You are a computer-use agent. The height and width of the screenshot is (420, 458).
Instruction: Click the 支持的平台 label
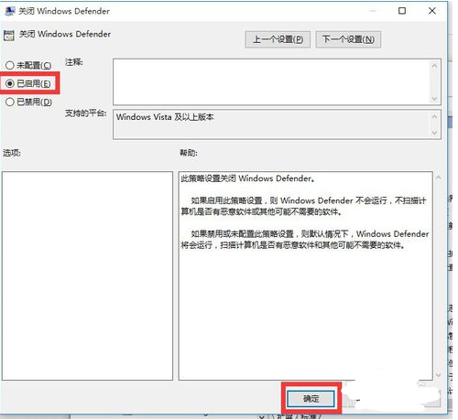pyautogui.click(x=85, y=113)
